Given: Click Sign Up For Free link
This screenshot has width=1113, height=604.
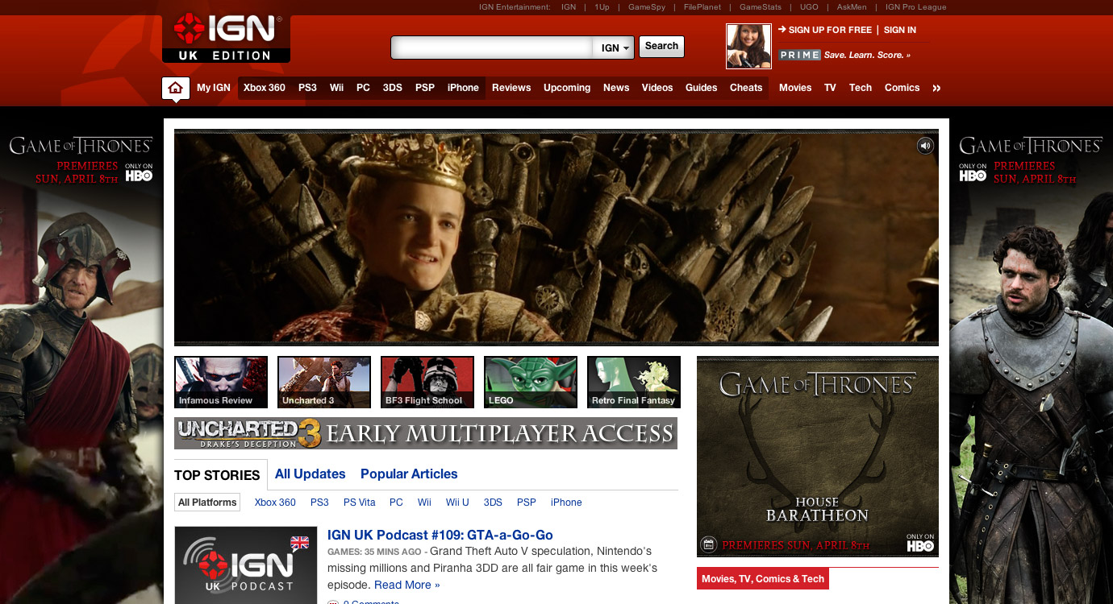Looking at the screenshot, I should click(830, 30).
